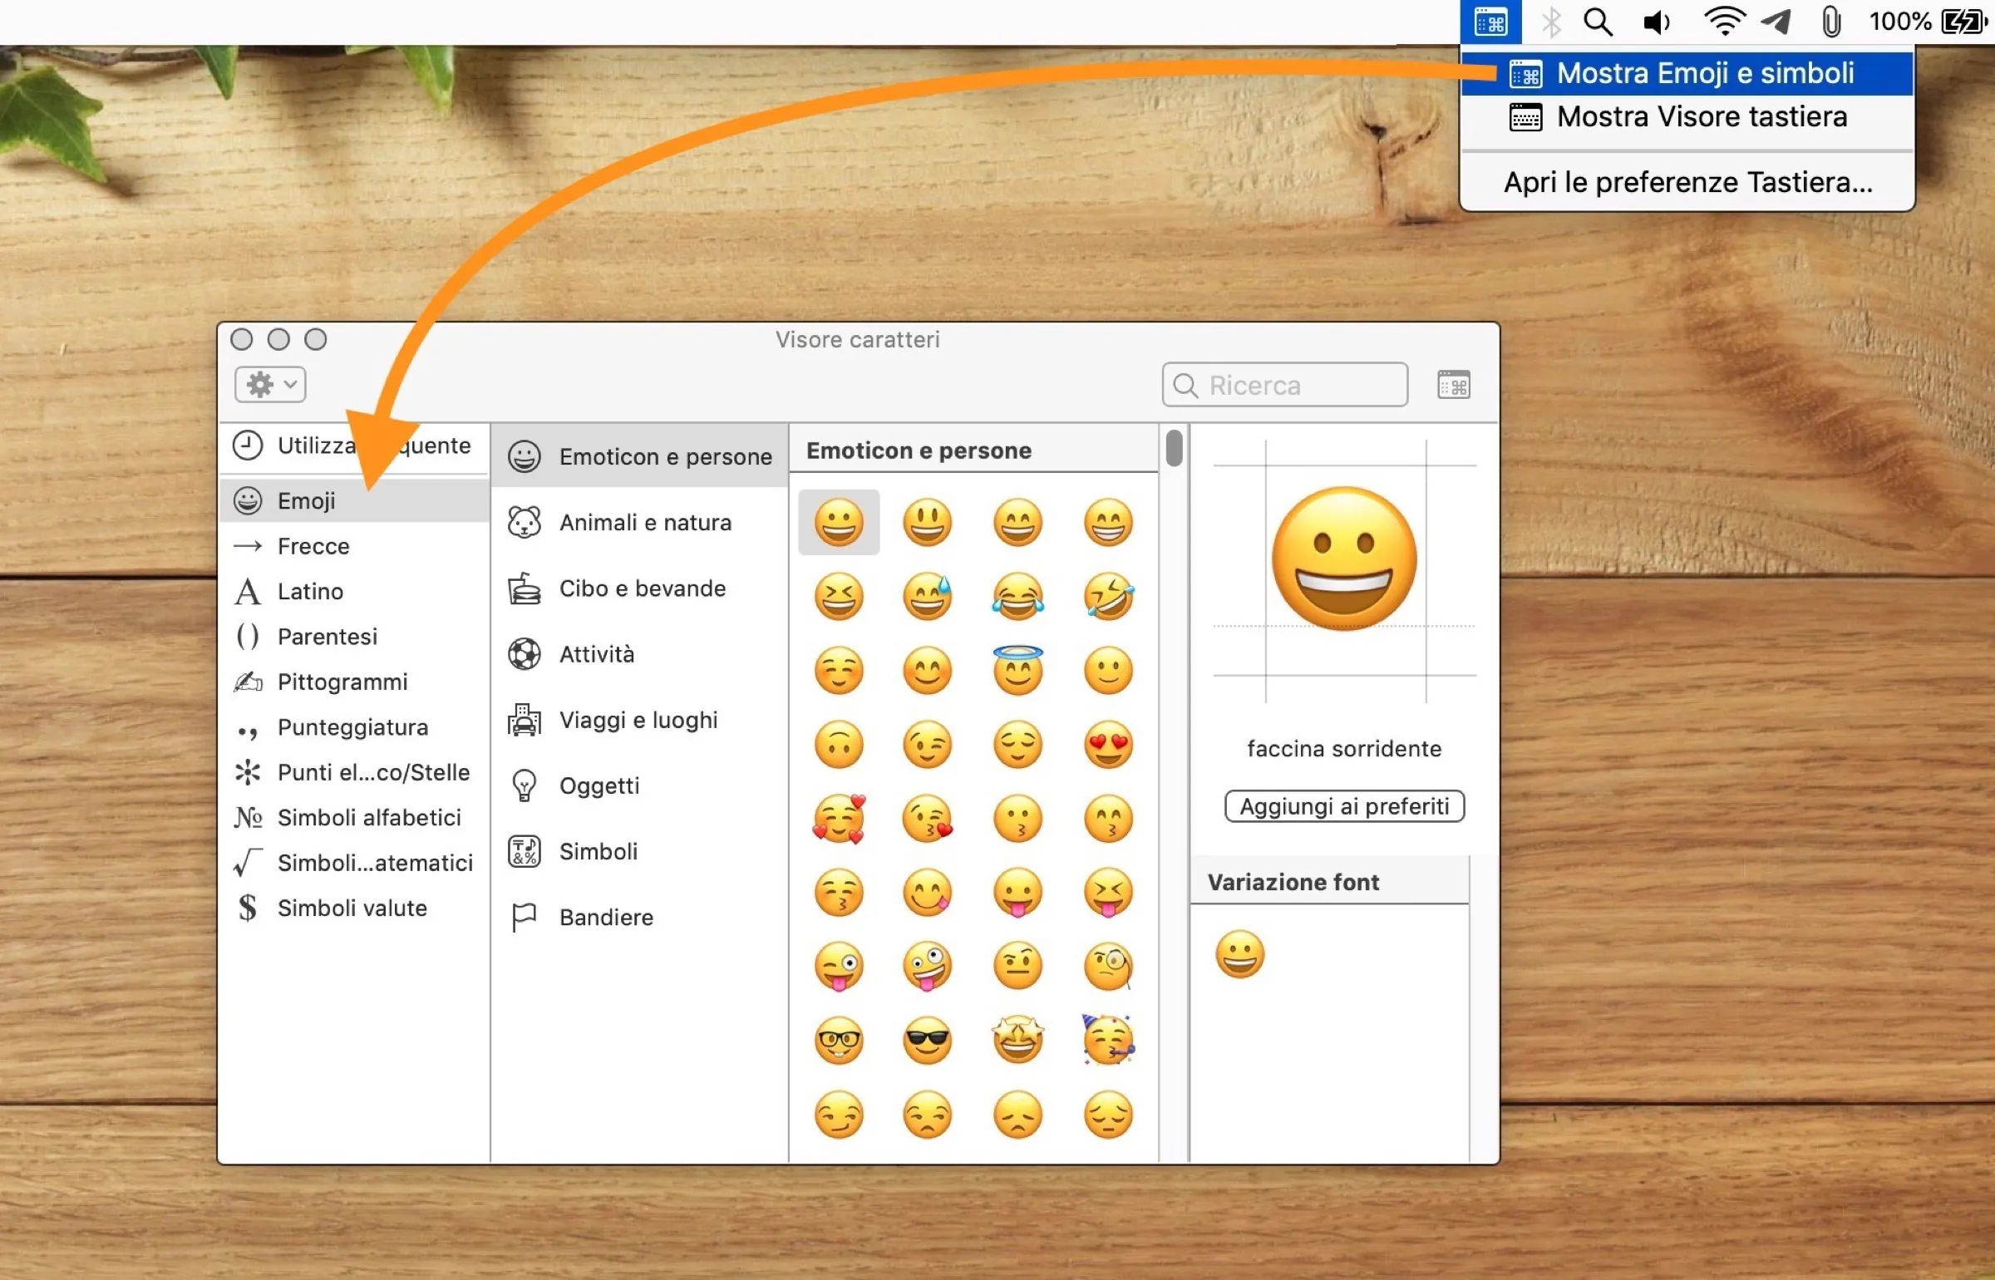This screenshot has width=1995, height=1280.
Task: Click the input sources icon in the menu bar
Action: (1491, 22)
